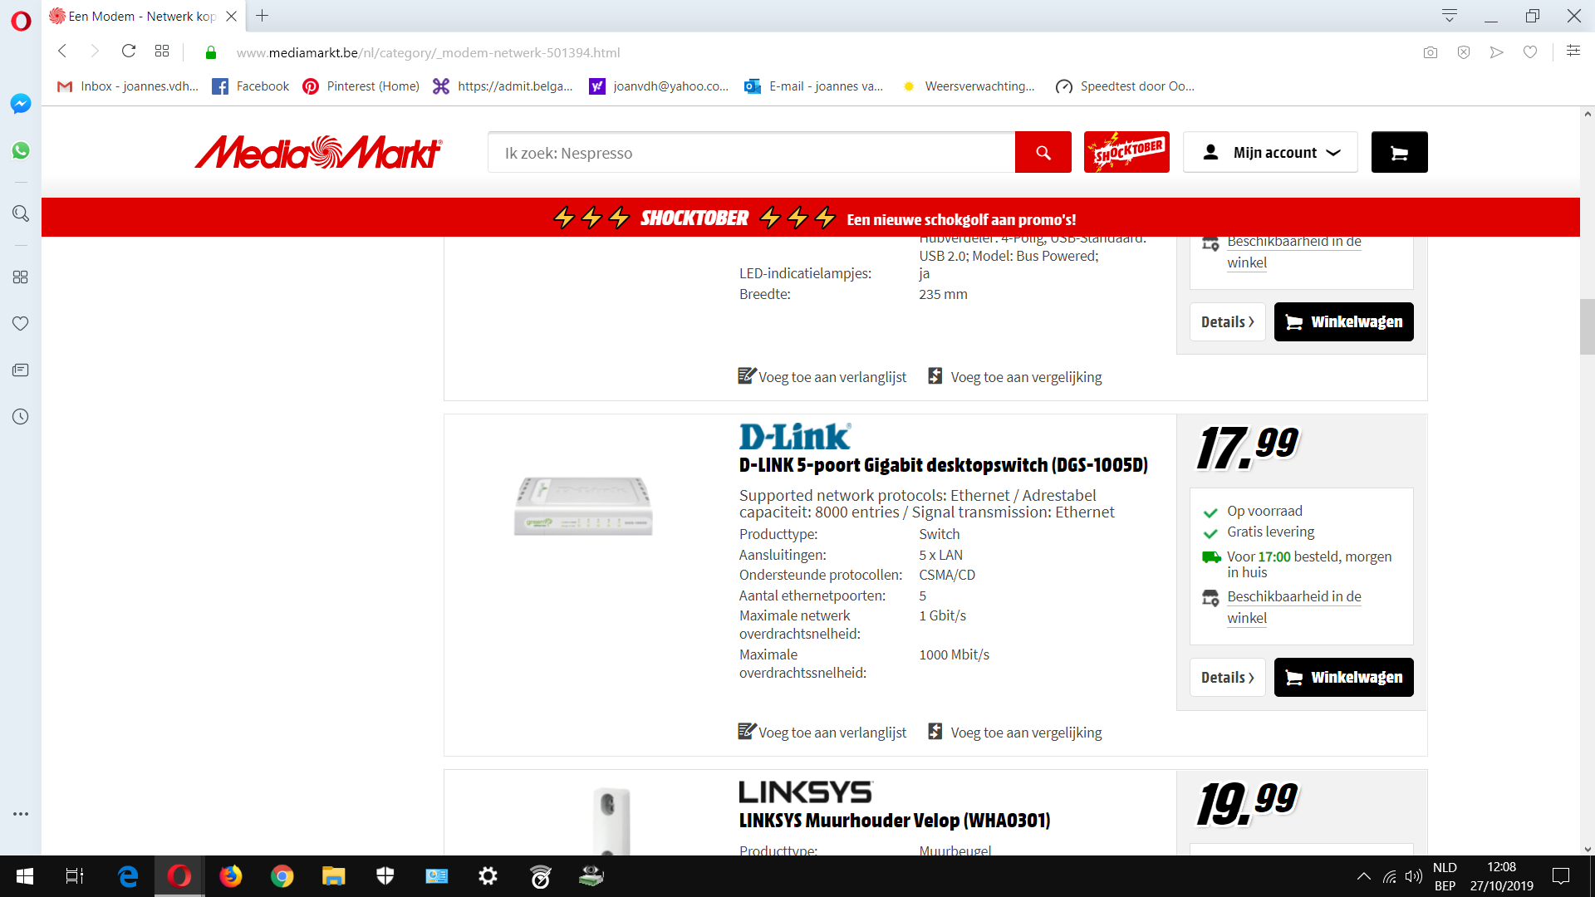Open admit.belga bookmark
The width and height of the screenshot is (1595, 897).
point(503,86)
